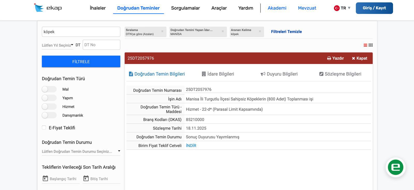Print using the Yazdır button
The image size is (414, 190).
(x=335, y=58)
